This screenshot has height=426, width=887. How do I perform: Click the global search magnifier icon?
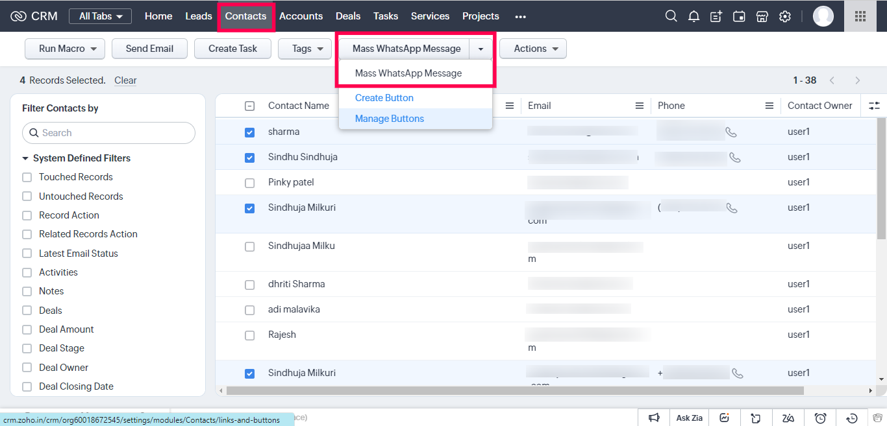click(671, 16)
